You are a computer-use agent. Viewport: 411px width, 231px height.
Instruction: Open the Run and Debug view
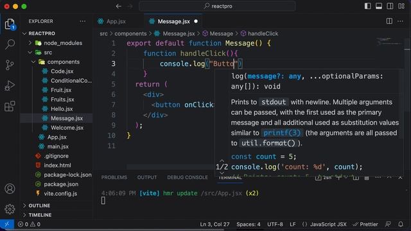pos(10,85)
